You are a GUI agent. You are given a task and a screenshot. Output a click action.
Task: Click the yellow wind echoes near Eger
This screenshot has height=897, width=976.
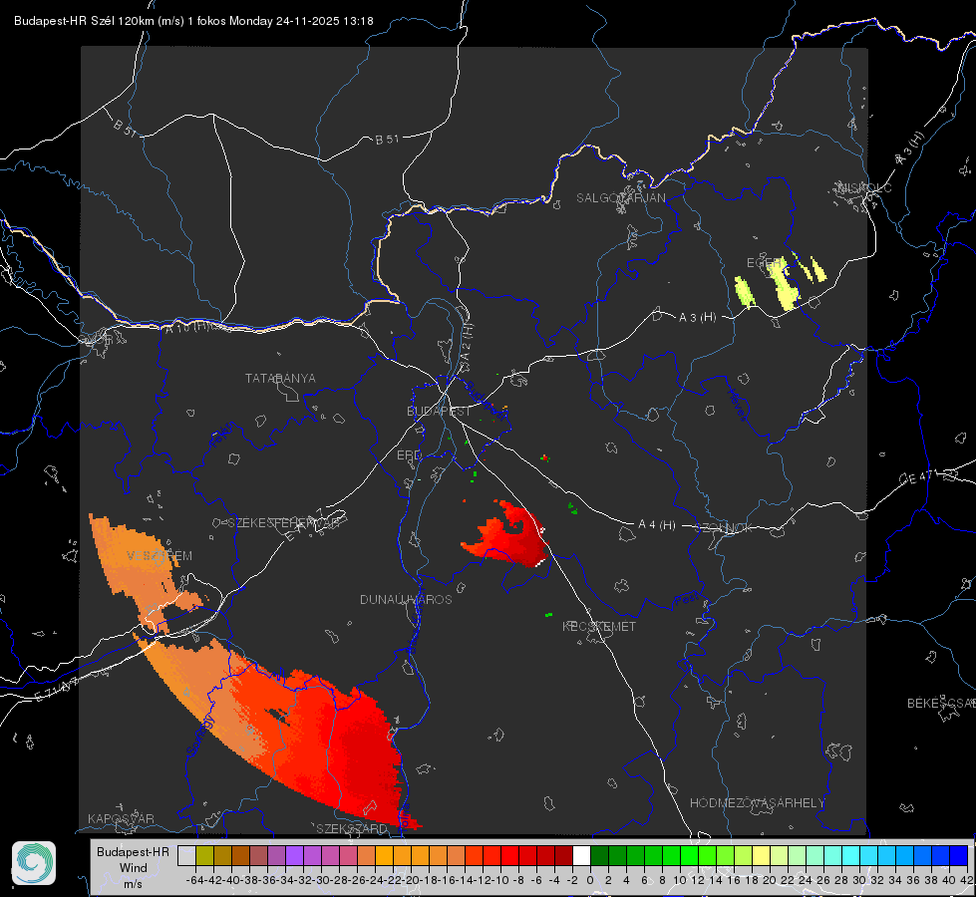coord(780,280)
